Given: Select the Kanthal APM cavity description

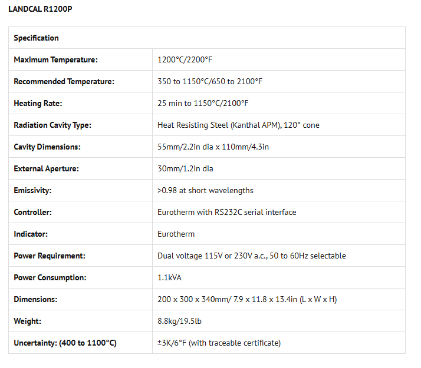Looking at the screenshot, I should coord(238,125).
